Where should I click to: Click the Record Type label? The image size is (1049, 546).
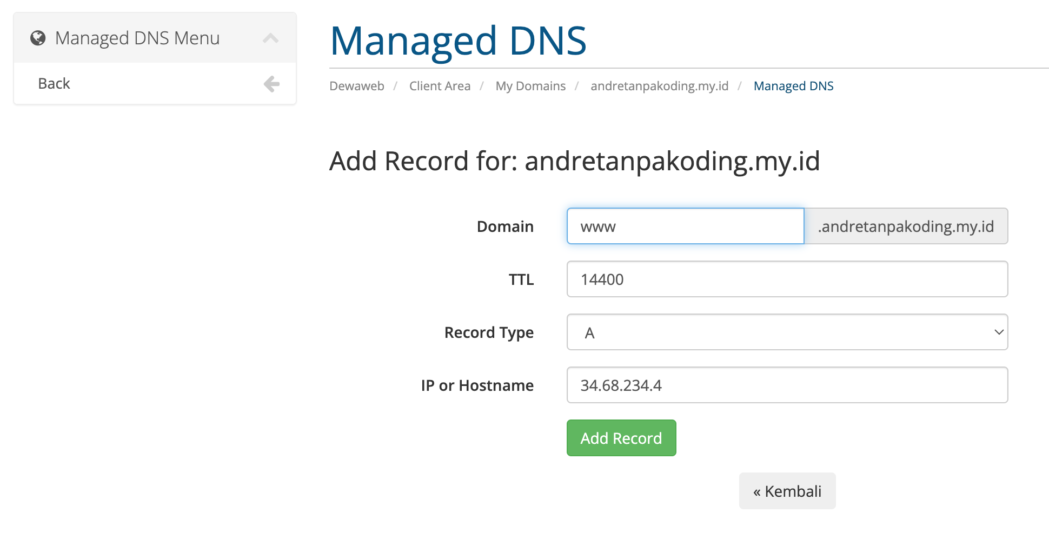(x=489, y=332)
